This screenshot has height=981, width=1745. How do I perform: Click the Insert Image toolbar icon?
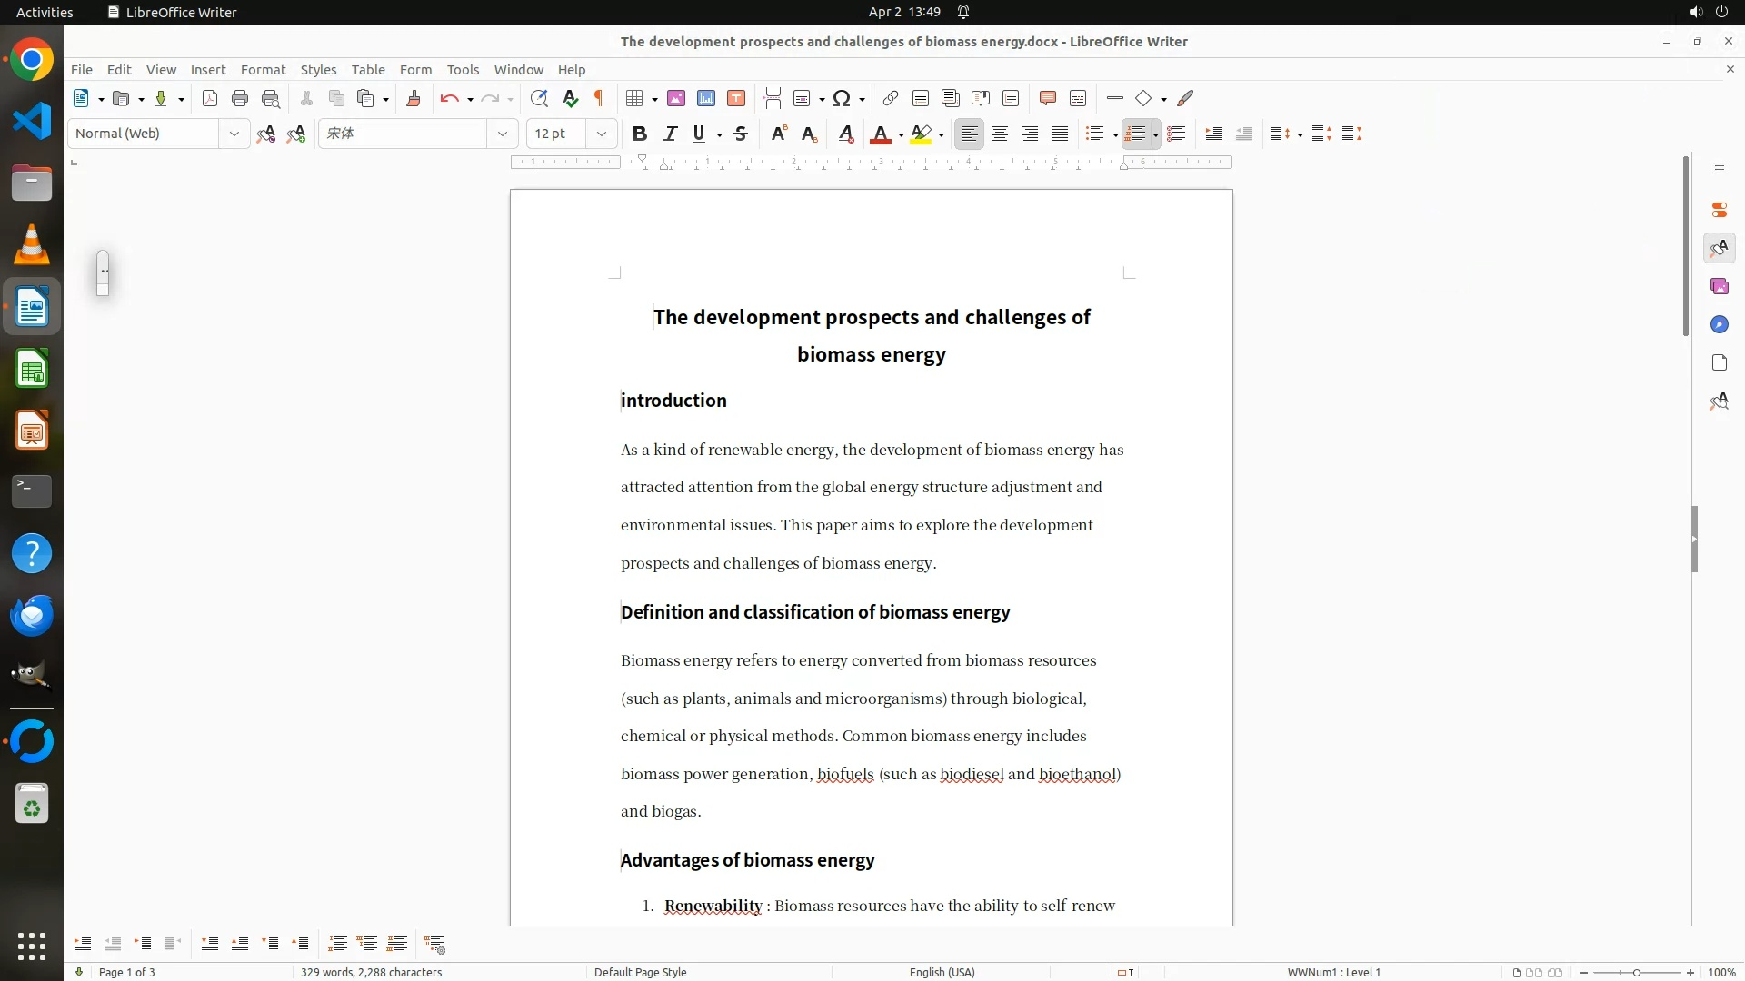click(x=676, y=98)
